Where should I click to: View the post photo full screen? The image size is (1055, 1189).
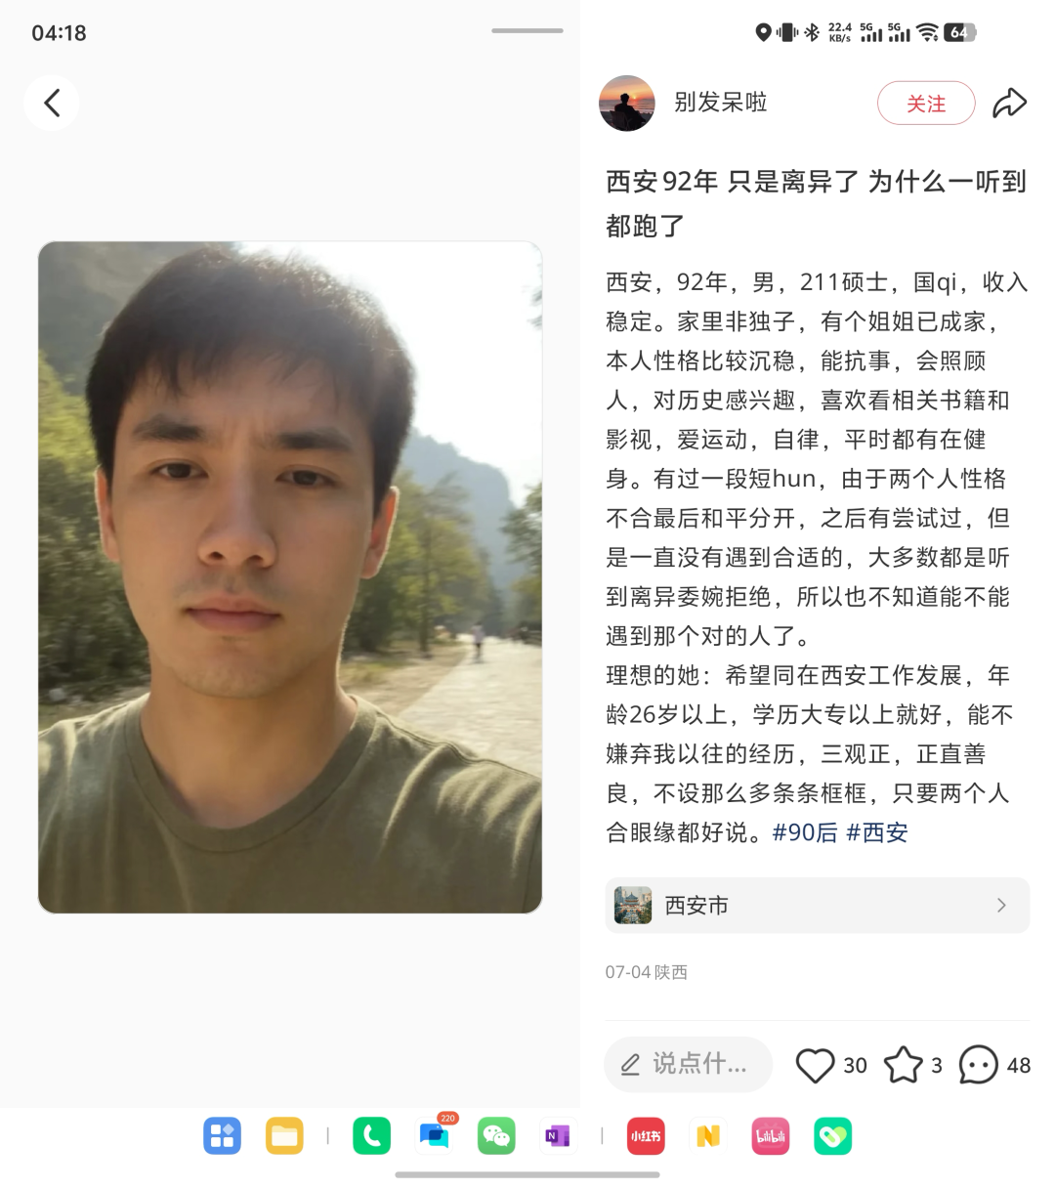[x=290, y=577]
